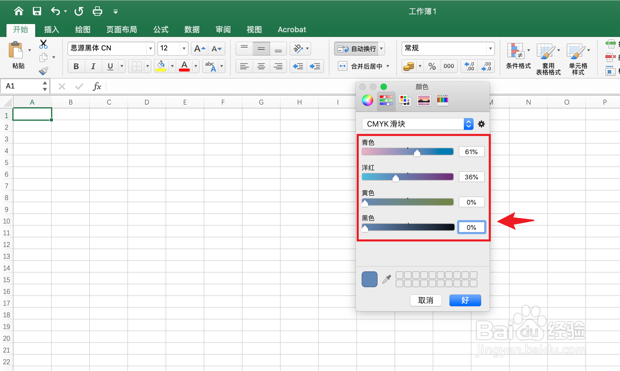Open the 常规 number format dropdown
The width and height of the screenshot is (620, 371).
[490, 48]
